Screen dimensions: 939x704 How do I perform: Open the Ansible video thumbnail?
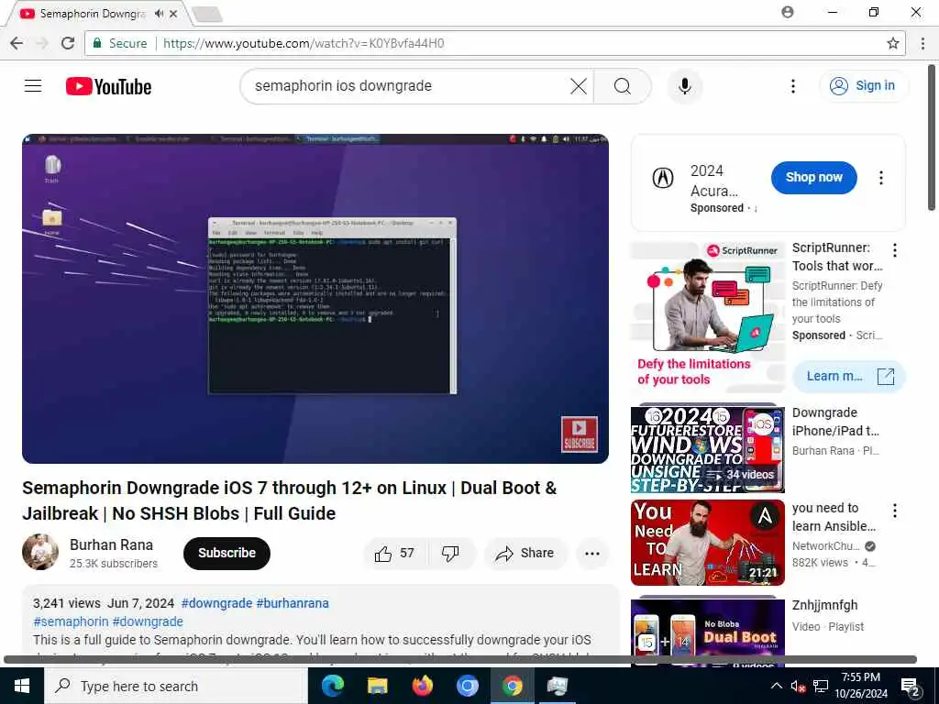(707, 543)
